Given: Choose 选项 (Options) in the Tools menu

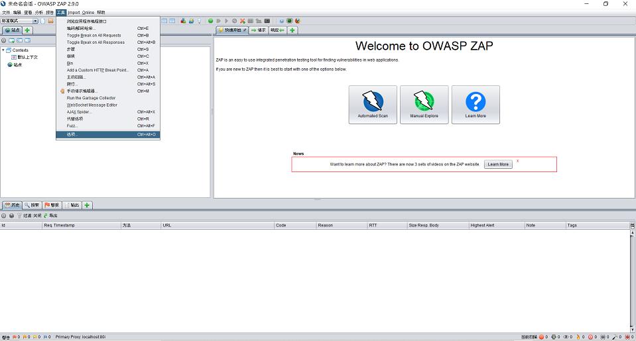Looking at the screenshot, I should [x=108, y=134].
